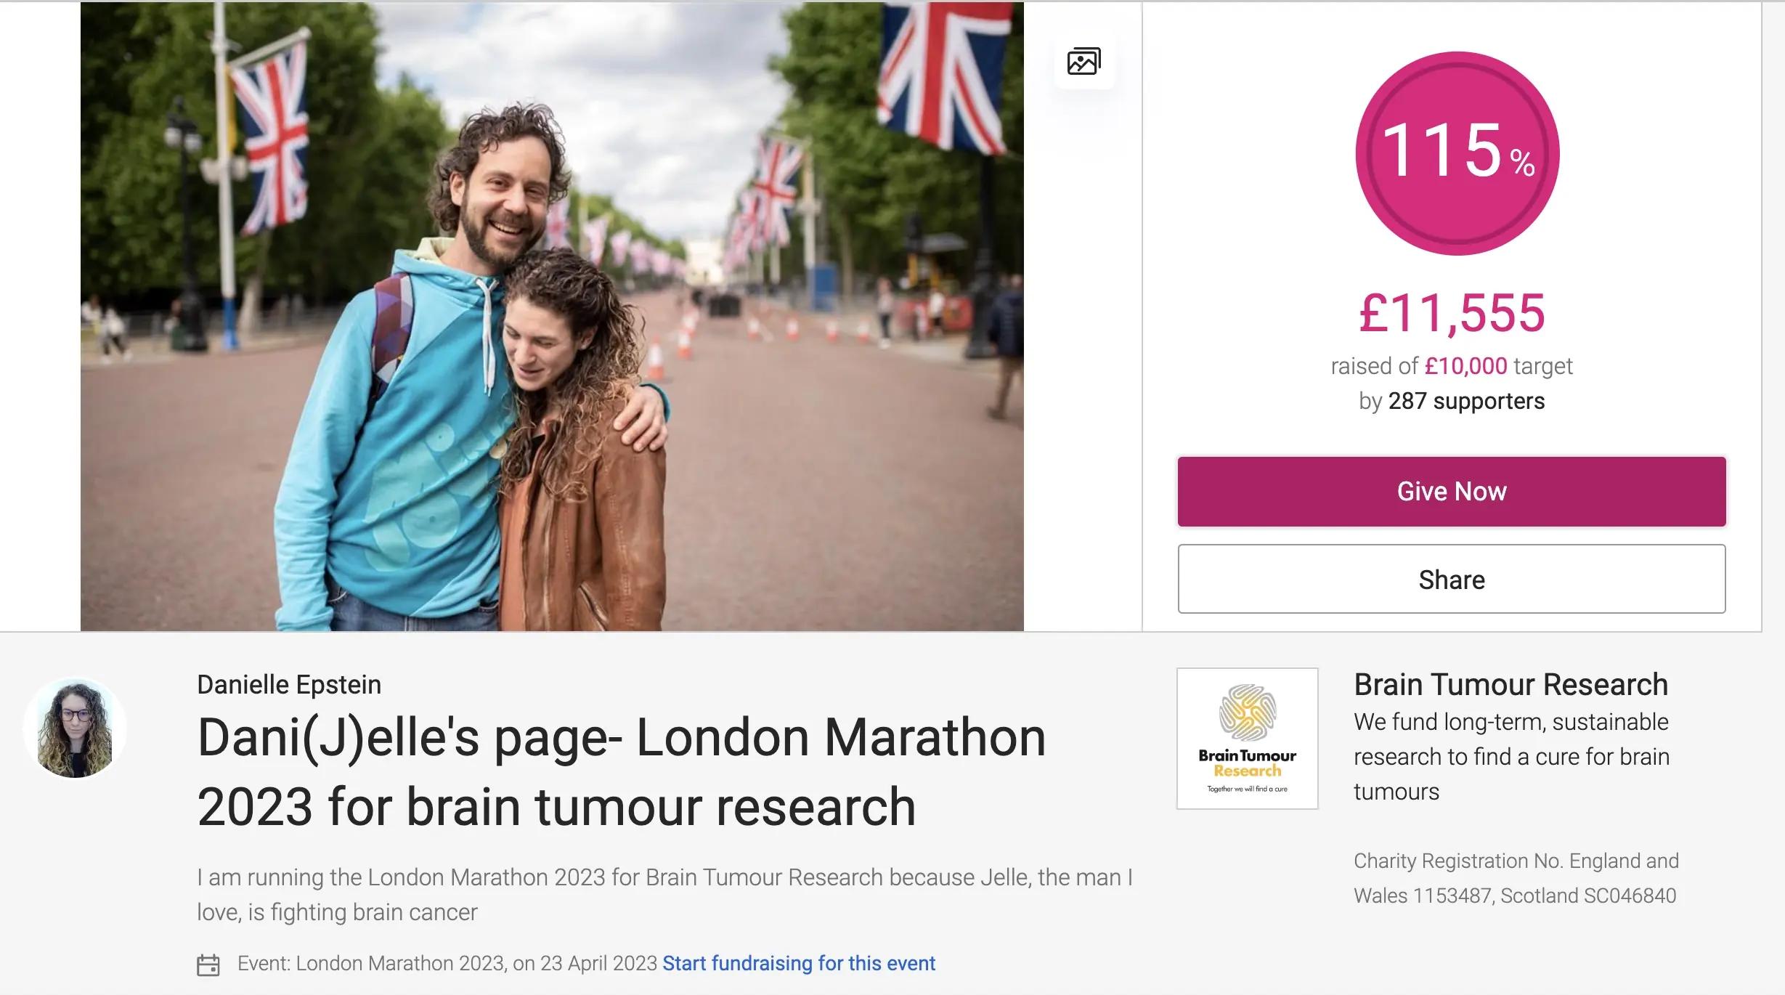Viewport: 1785px width, 995px height.
Task: Click Danielle Epstein's profile avatar
Action: pos(76,728)
